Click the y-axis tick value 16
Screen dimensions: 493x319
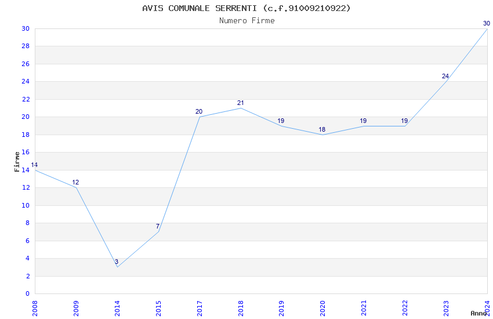click(26, 152)
